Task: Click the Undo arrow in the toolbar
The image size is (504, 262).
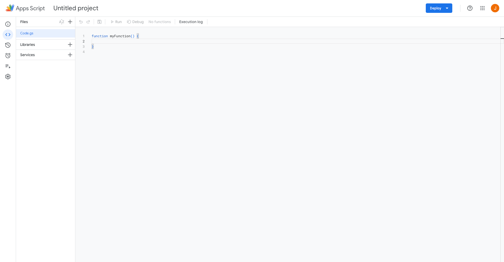Action: click(x=81, y=22)
